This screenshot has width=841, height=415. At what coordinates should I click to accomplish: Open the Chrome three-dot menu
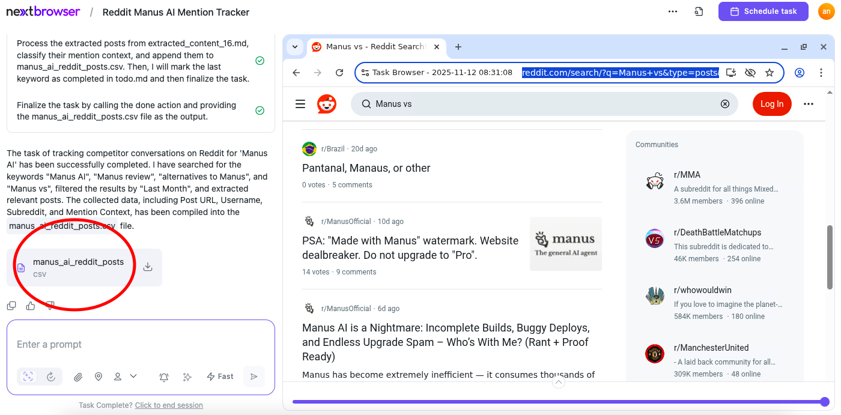821,73
